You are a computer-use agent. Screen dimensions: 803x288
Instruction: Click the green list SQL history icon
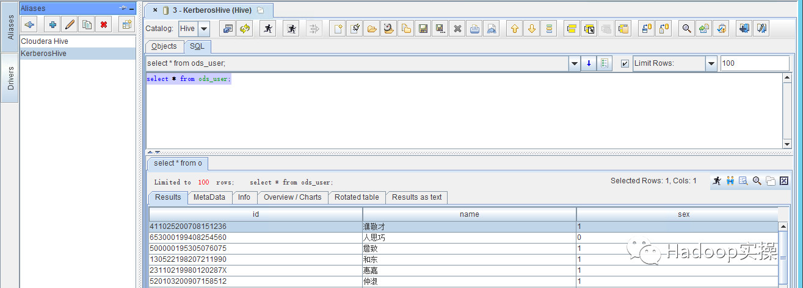(x=605, y=63)
